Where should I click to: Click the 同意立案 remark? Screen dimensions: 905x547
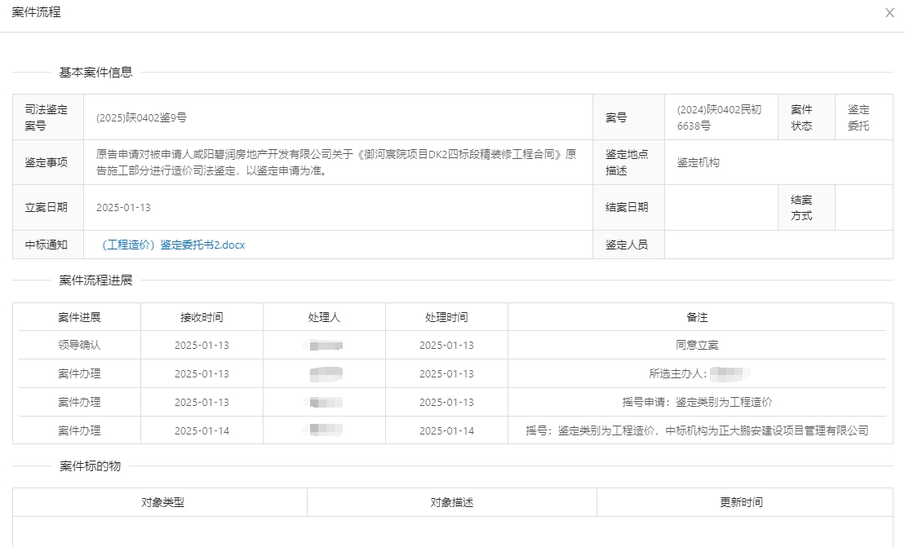tap(697, 345)
